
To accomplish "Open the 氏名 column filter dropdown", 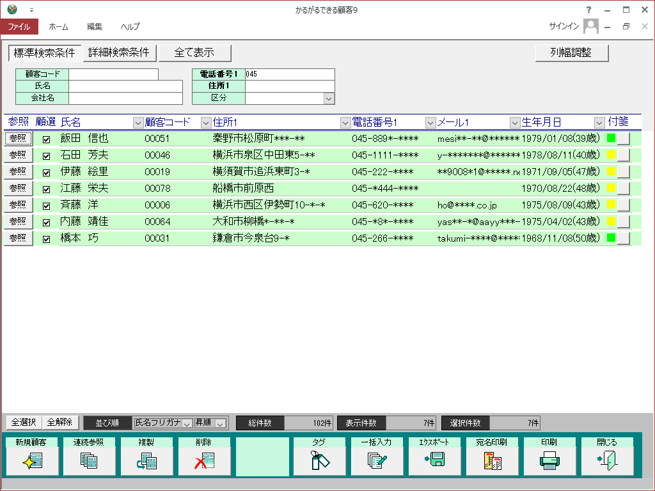I will click(x=138, y=123).
